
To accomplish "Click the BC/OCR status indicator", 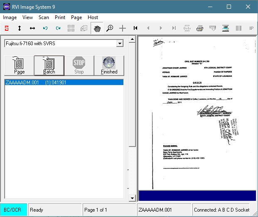I will click(x=13, y=210).
